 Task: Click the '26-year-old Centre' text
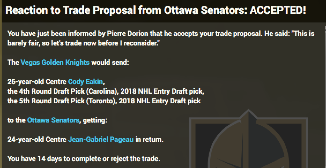click(37, 82)
